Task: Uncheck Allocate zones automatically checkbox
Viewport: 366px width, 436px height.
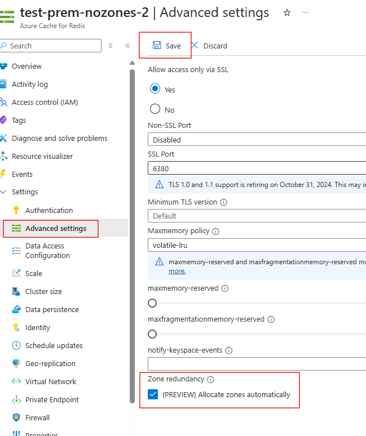Action: [x=153, y=394]
